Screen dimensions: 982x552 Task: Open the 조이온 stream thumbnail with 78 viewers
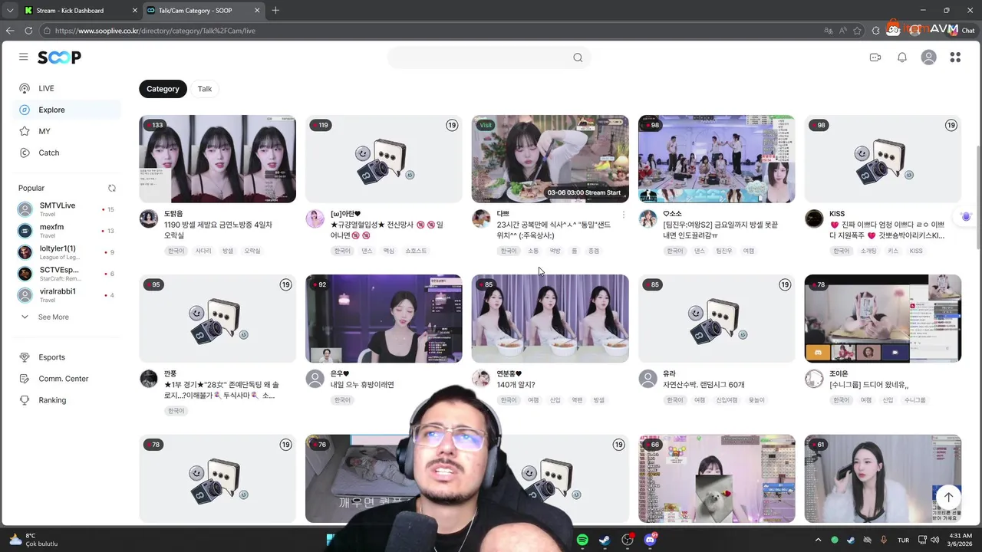coord(883,318)
